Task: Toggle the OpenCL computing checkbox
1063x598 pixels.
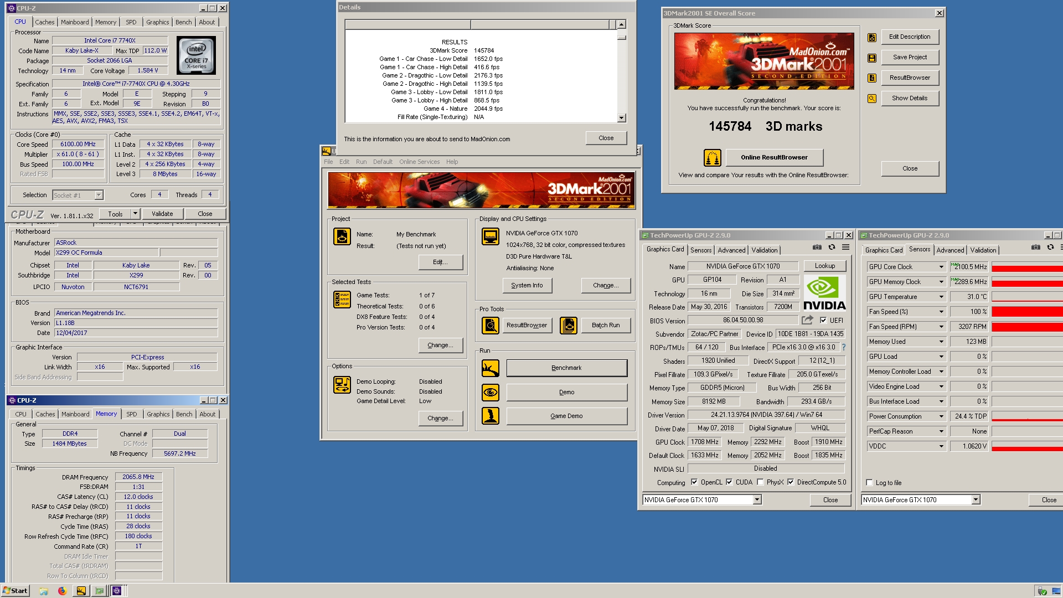Action: pyautogui.click(x=694, y=482)
